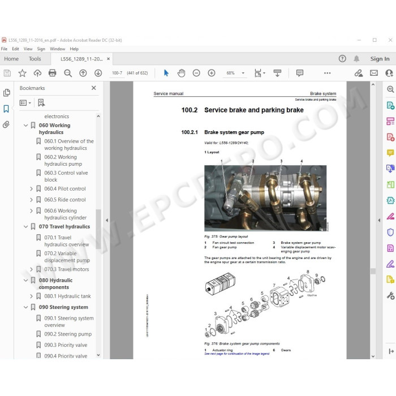
Task: Switch to the Tools tab
Action: [35, 59]
